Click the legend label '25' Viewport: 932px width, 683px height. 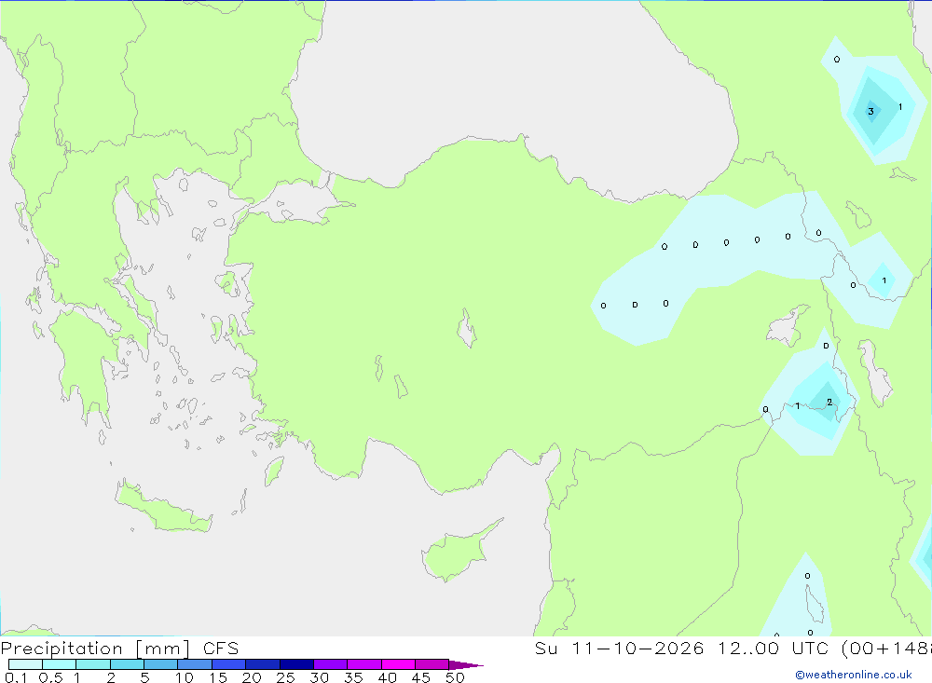(x=286, y=677)
